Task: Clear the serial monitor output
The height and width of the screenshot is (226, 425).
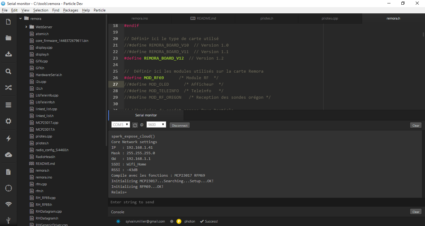Action: tap(416, 125)
